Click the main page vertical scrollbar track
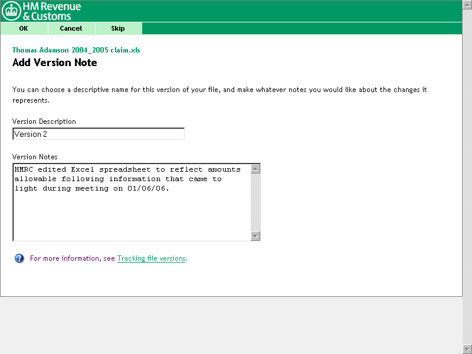Screen dimensions: 472x354 pyautogui.click(x=467, y=177)
